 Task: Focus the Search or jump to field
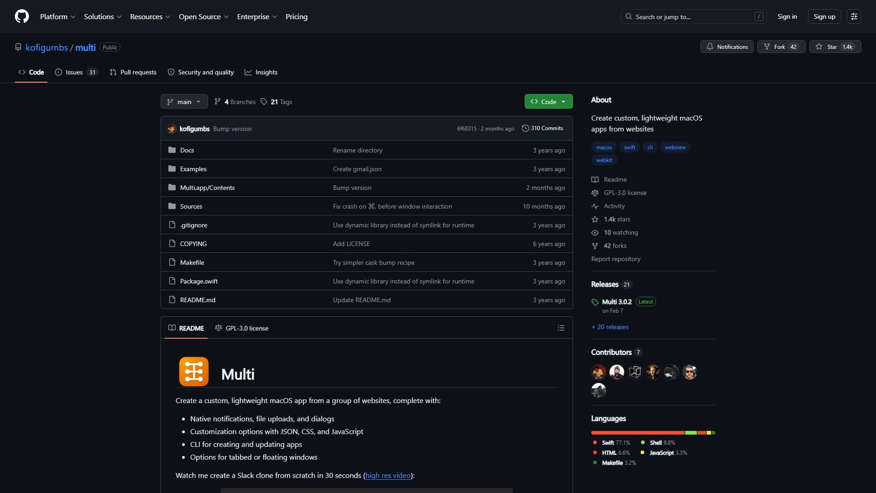coord(693,16)
